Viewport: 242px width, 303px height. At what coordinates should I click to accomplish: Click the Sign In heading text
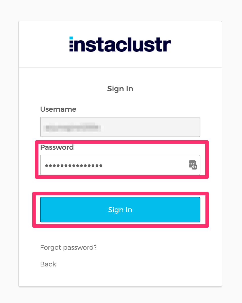(120, 89)
